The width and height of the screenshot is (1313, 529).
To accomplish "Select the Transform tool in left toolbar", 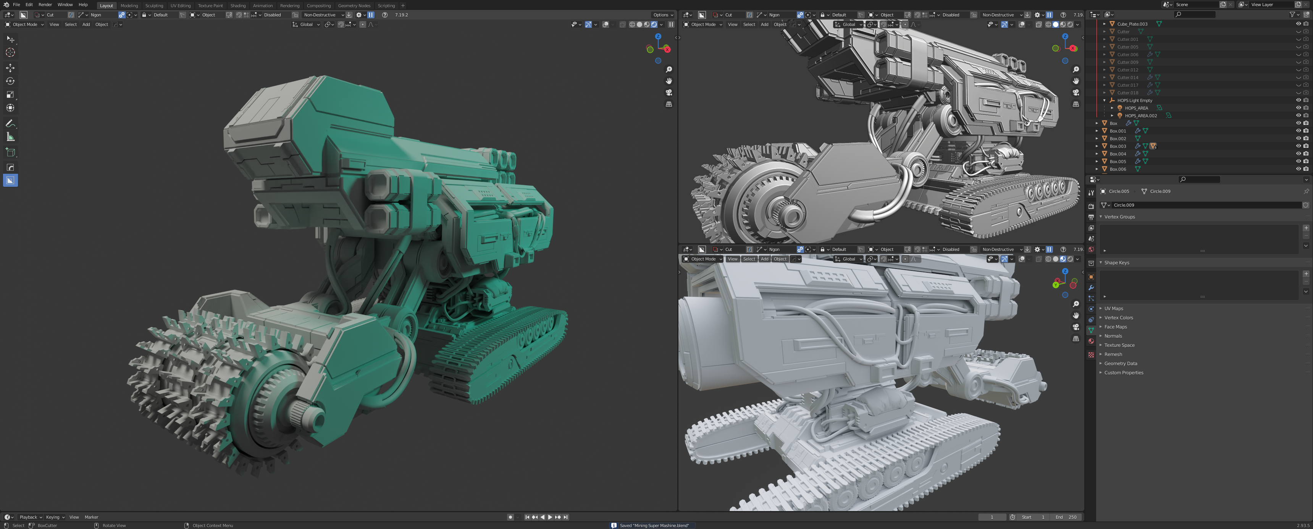I will tap(10, 108).
